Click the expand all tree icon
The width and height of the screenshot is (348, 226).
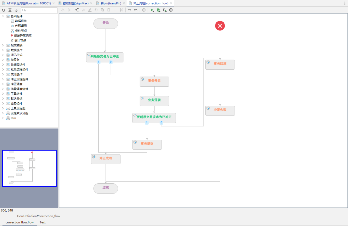point(10,10)
